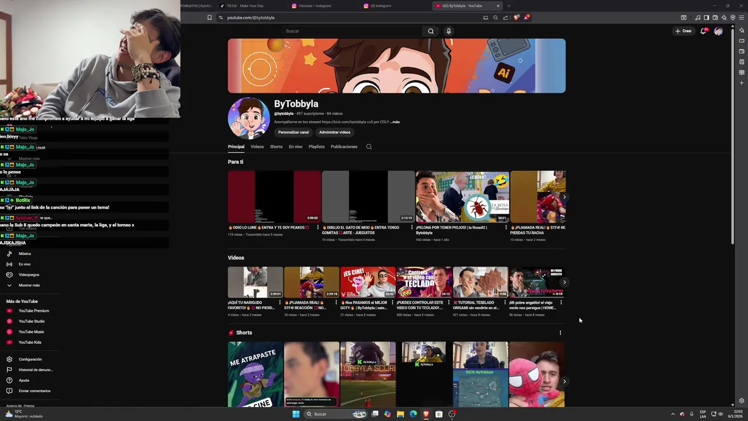Open Brave main hamburger menu

[x=742, y=18]
